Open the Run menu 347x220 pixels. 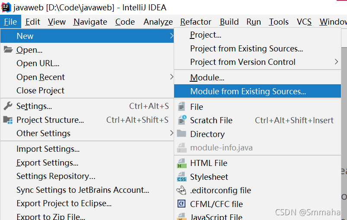pos(254,22)
